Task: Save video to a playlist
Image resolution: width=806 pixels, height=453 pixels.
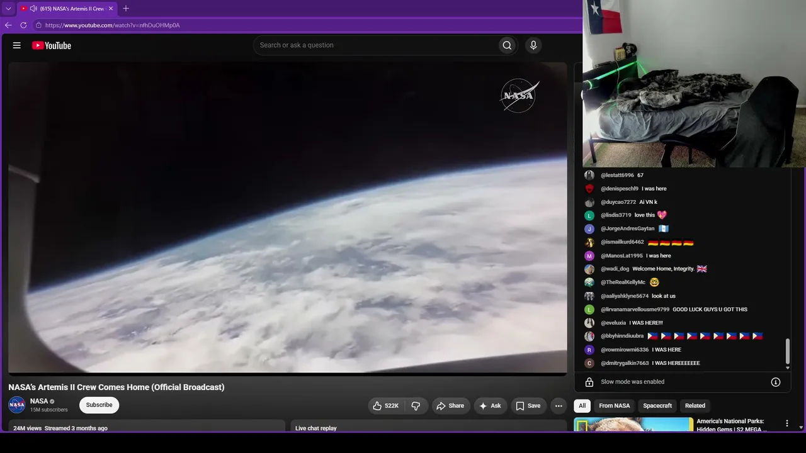Action: click(x=528, y=406)
